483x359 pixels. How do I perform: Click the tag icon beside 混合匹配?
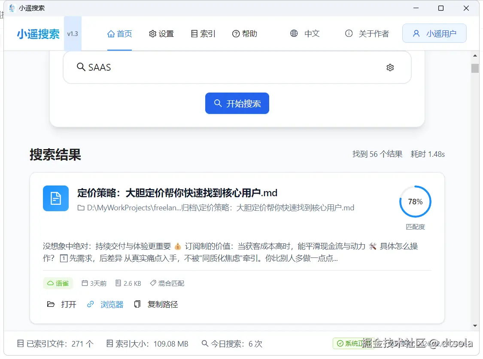coord(153,283)
